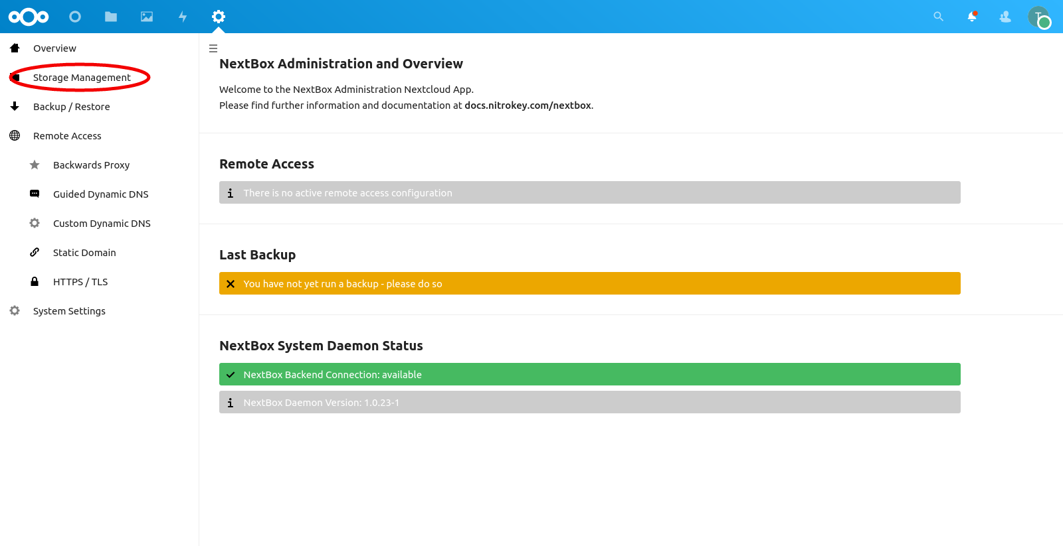Click the chat icon beside Guided Dynamic DNS
1063x546 pixels.
(35, 194)
